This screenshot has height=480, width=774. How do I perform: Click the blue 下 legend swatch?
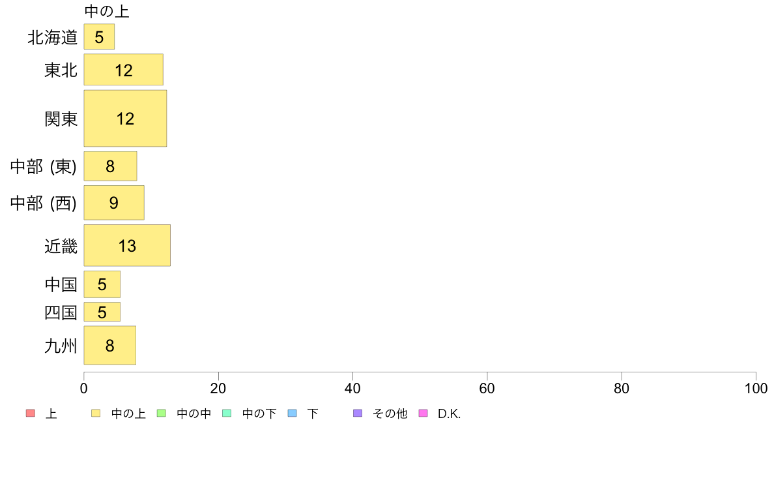293,413
